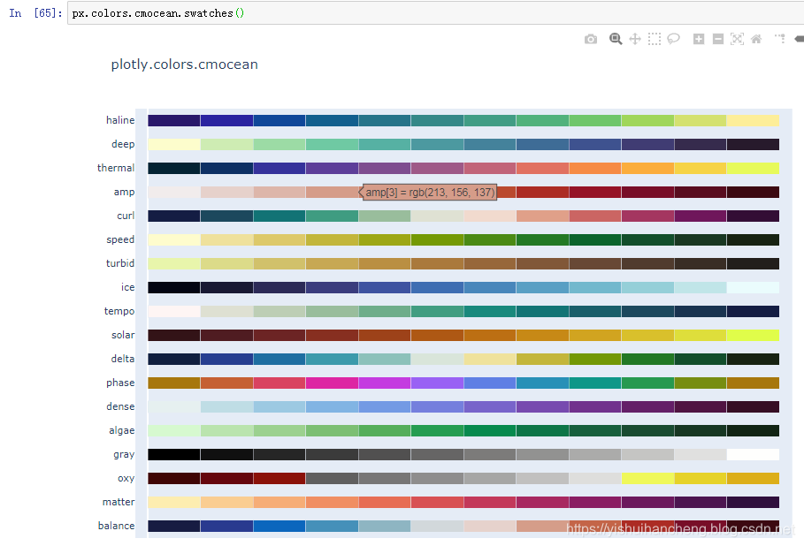The width and height of the screenshot is (804, 546).
Task: Click the amp row label
Action: coord(124,192)
